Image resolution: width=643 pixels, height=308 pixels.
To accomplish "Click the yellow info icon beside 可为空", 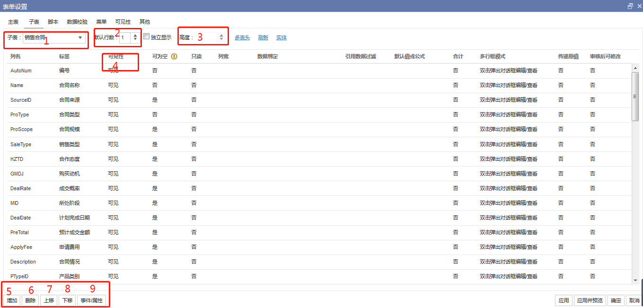I will tap(174, 56).
